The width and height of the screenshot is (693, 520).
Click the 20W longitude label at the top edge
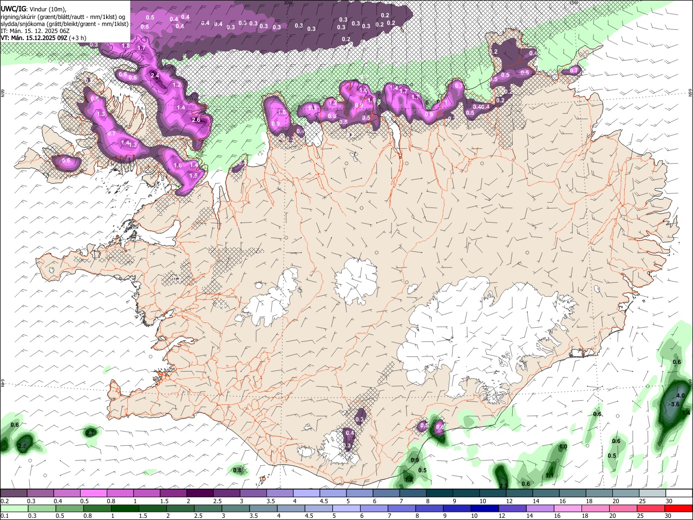[289, 3]
